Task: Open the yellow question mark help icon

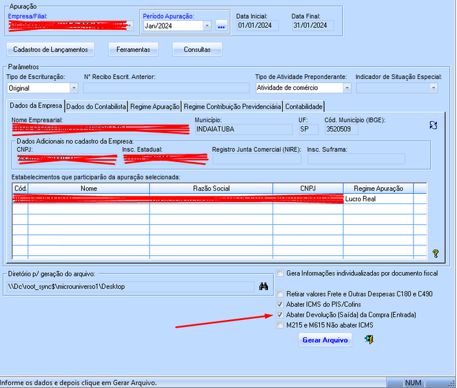Action: pyautogui.click(x=436, y=253)
